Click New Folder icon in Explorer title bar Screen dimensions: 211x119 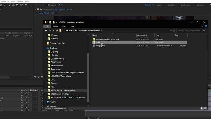[53, 22]
